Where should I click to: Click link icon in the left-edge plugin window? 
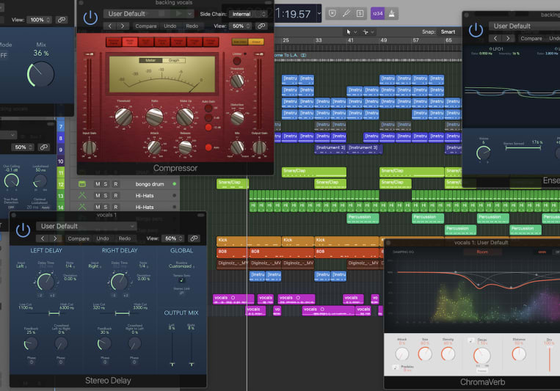(43, 147)
